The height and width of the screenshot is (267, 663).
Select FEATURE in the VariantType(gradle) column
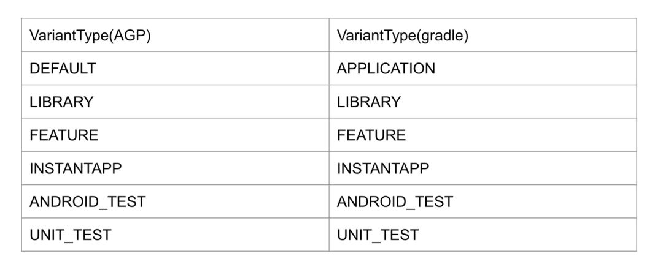pyautogui.click(x=371, y=135)
